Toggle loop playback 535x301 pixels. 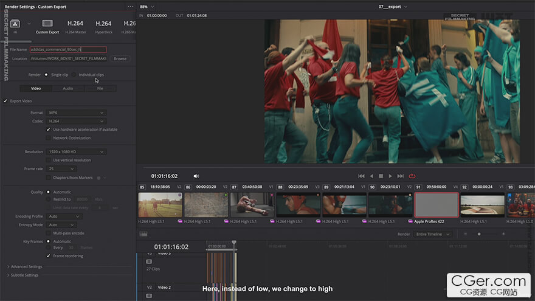coord(412,176)
